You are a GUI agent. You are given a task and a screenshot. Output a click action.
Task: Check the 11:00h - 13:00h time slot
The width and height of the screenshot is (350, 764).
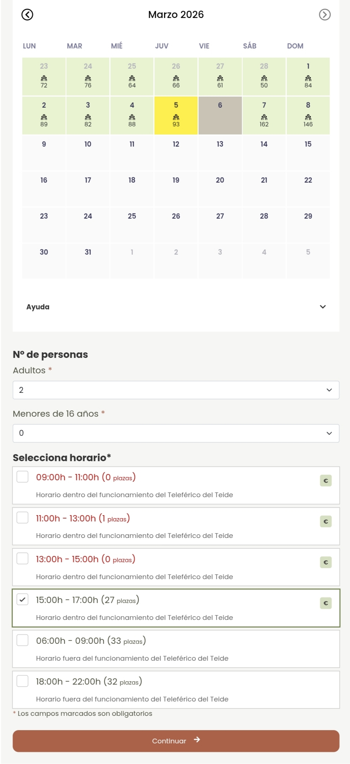tap(23, 518)
